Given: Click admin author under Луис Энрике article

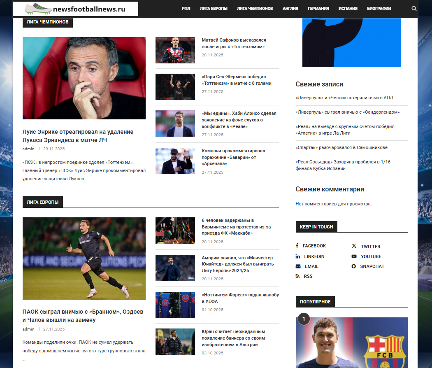Looking at the screenshot, I should point(28,149).
